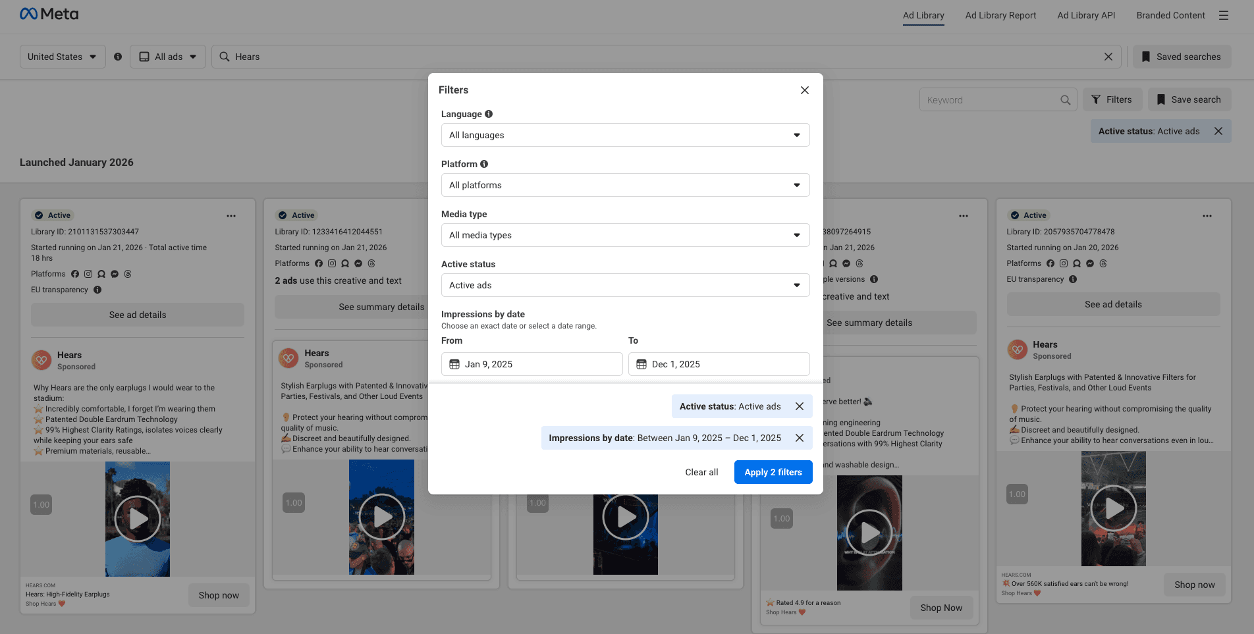Screen dimensions: 1254x634
Task: Open more options on ad 2101131537303447
Action: tap(231, 216)
